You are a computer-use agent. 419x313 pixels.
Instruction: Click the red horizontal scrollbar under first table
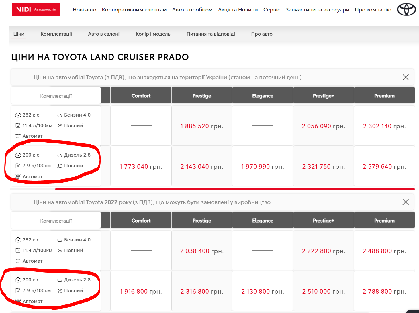(234, 189)
